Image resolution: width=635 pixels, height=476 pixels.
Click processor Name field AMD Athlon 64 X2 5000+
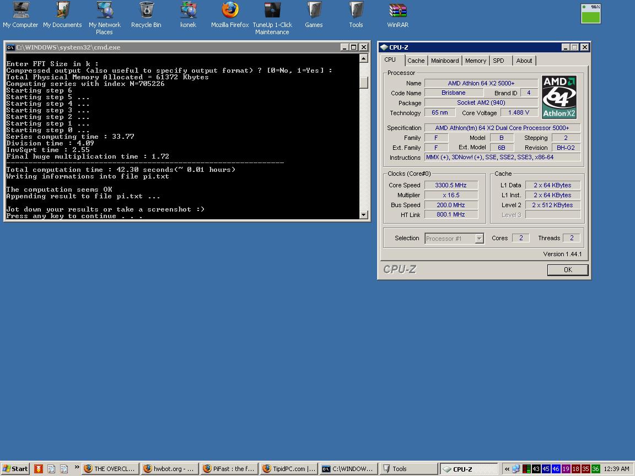pos(481,83)
